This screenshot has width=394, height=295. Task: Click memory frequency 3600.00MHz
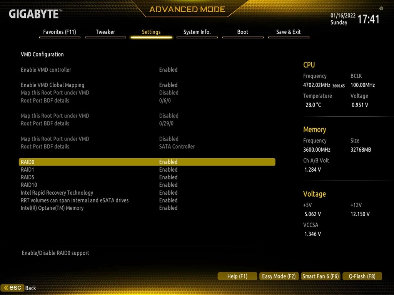pos(317,150)
